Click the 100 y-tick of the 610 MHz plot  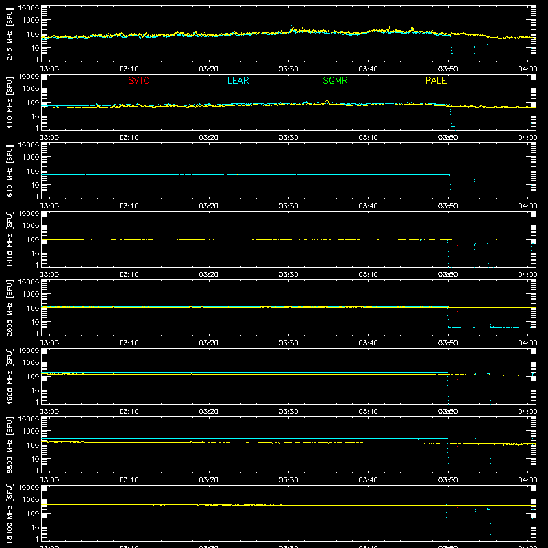[x=33, y=171]
